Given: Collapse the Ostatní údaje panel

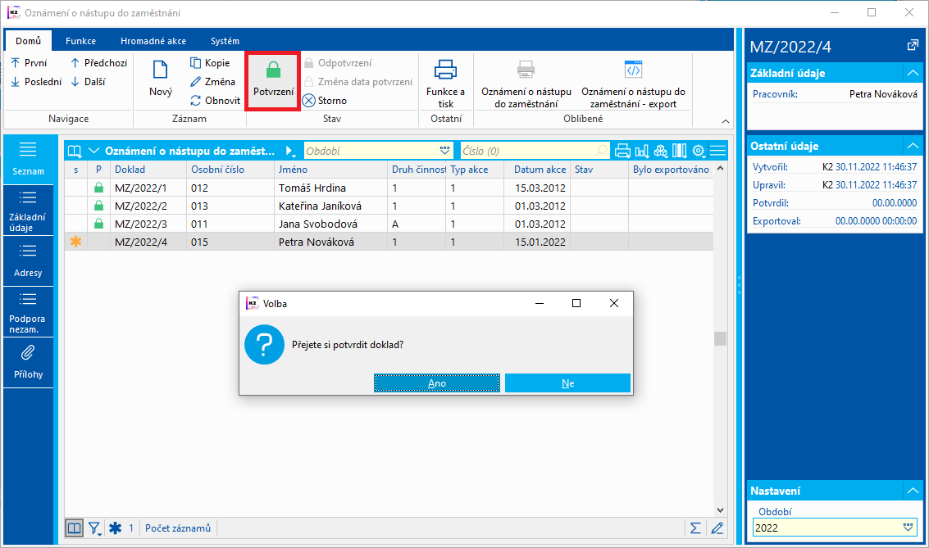Looking at the screenshot, I should pyautogui.click(x=913, y=146).
